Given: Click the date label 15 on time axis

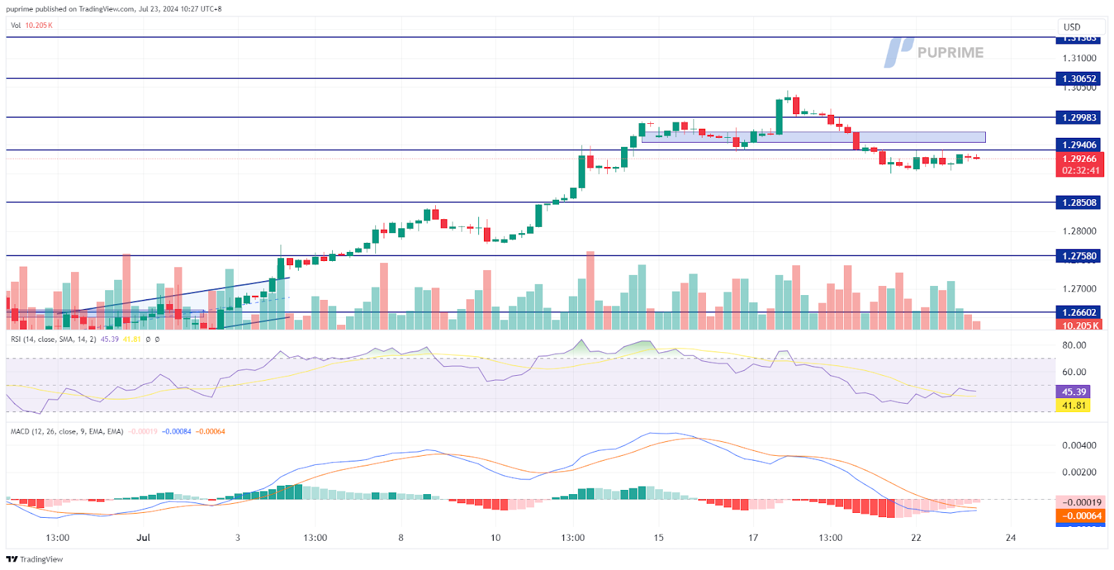Looking at the screenshot, I should coord(659,538).
